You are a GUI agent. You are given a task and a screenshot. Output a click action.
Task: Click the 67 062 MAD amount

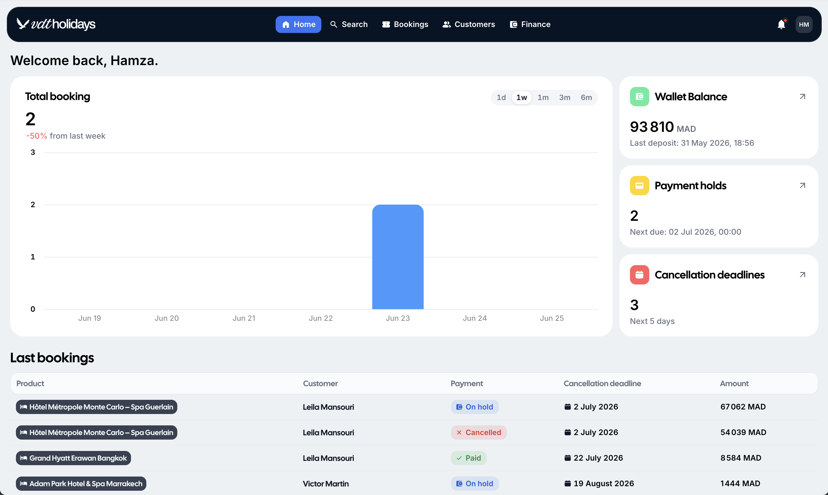[x=743, y=407]
